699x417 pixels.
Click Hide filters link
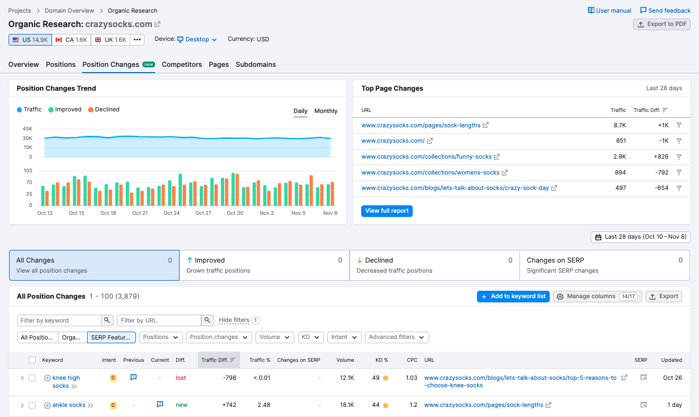click(234, 320)
